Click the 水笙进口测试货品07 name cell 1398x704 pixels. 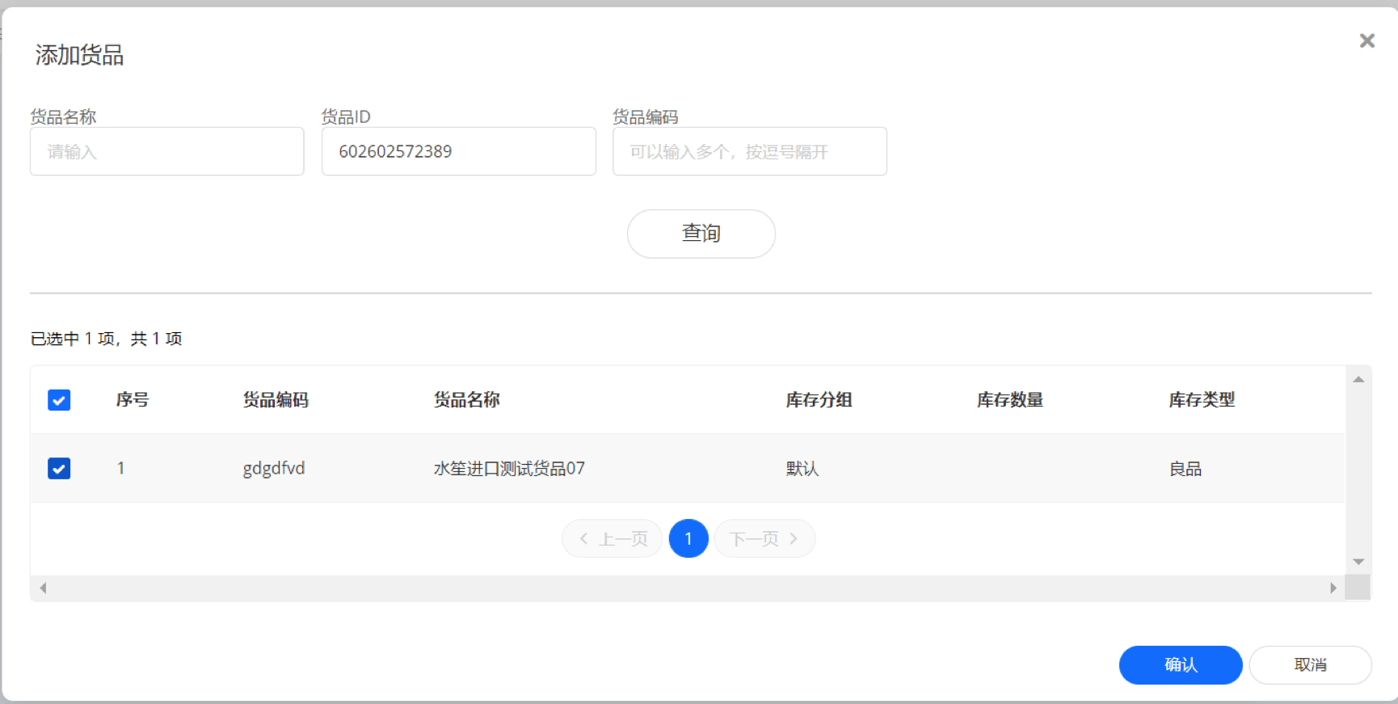point(509,469)
